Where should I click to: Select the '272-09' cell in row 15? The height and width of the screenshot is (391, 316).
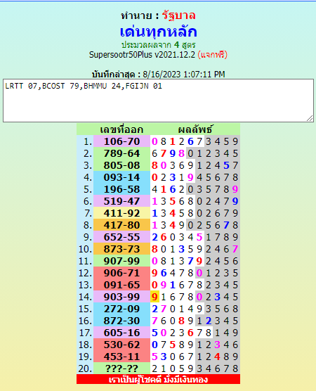click(121, 309)
